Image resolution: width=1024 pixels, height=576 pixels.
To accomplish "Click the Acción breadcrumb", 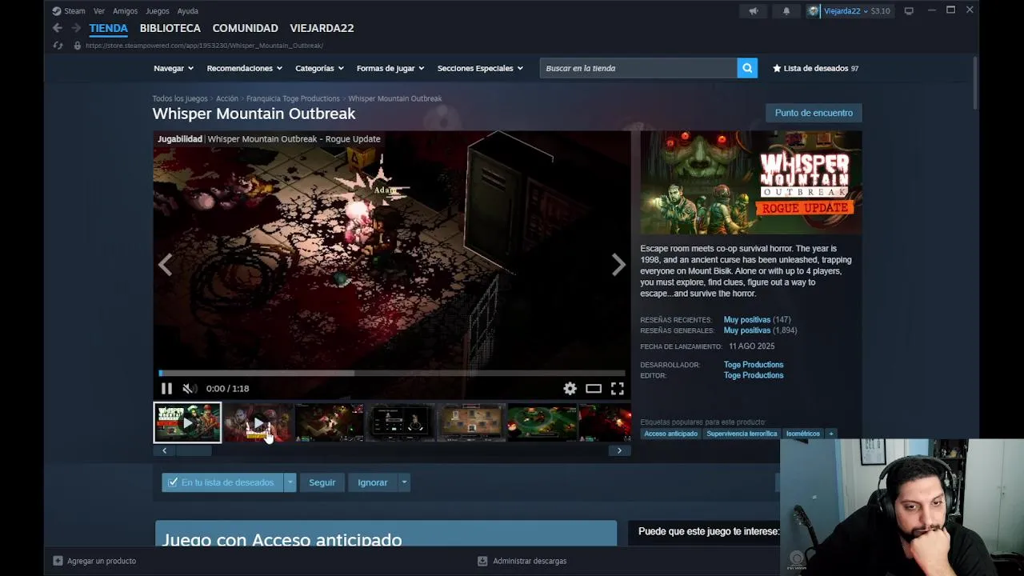I will point(227,98).
